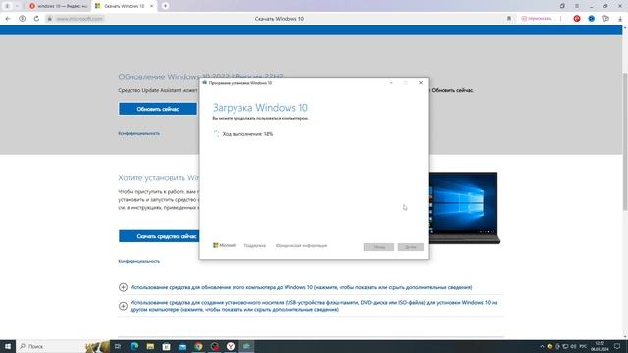Open Microsoft Store from taskbar
Image resolution: width=628 pixels, height=353 pixels.
pyautogui.click(x=166, y=346)
